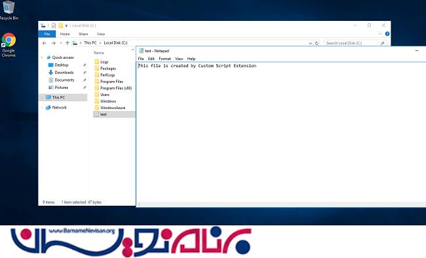Open Notepad's View menu
Screen dimensions: 426x258
179,59
